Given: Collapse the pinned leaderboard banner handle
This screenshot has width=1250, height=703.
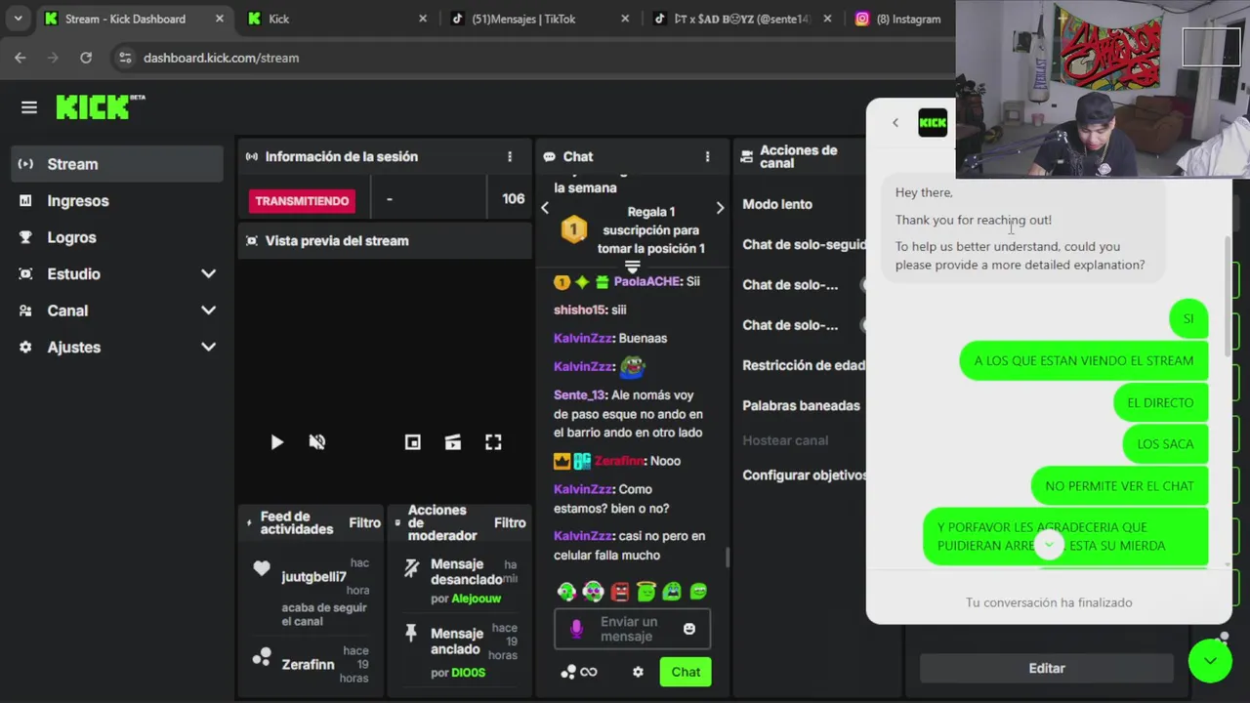Looking at the screenshot, I should pos(632,267).
